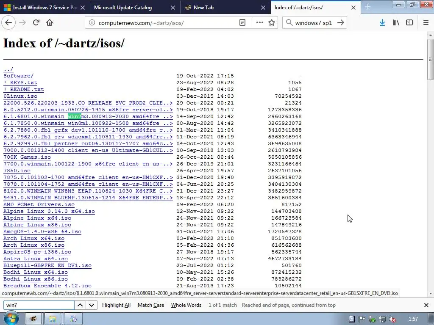
Task: Open the 9431.0.WINMAIN_BLUEMP link
Action: [x=88, y=198]
